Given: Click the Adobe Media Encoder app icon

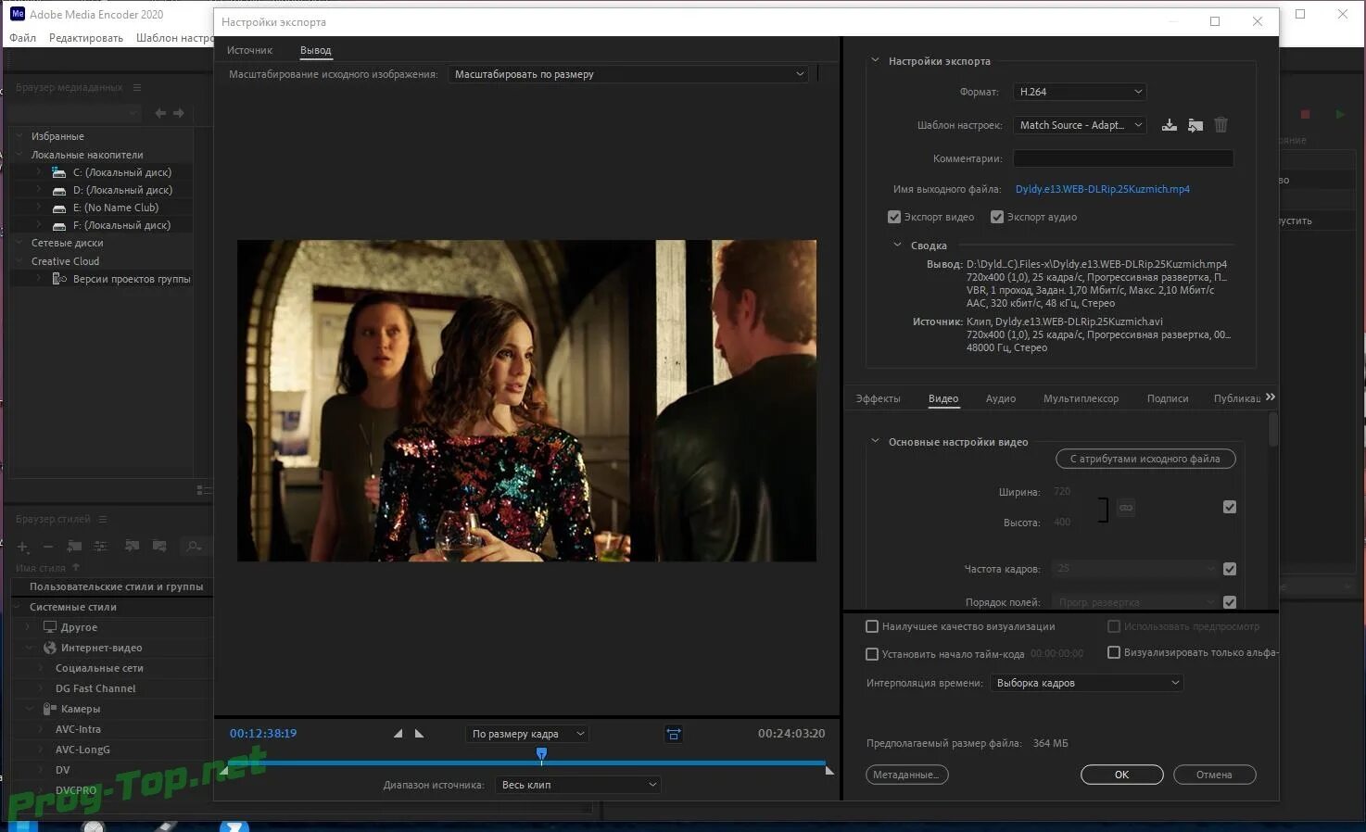Looking at the screenshot, I should click(17, 14).
